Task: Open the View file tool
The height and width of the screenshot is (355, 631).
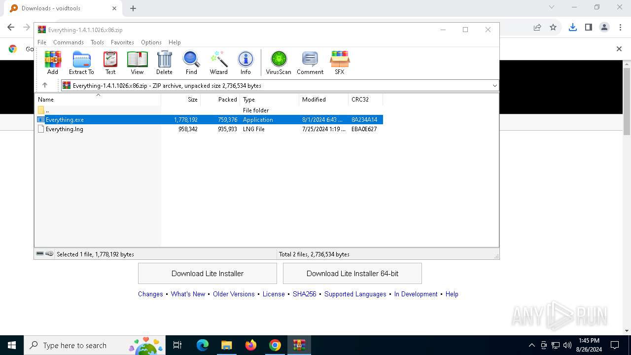Action: (137, 63)
